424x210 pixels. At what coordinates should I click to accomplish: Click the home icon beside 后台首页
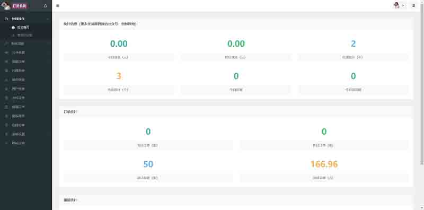[13, 28]
